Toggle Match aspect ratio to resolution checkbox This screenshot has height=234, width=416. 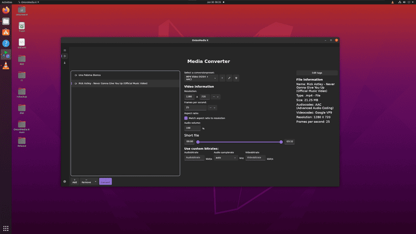click(186, 118)
